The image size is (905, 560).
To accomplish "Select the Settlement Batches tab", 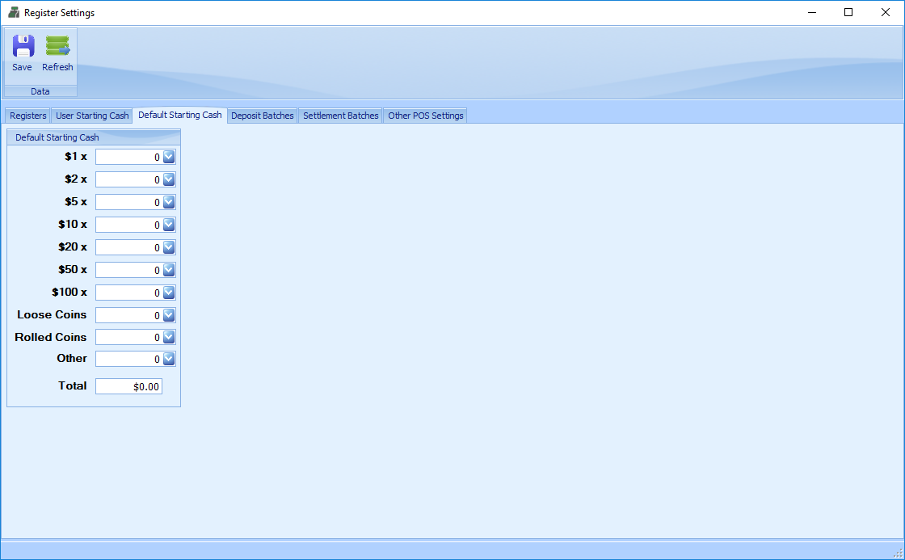I will tap(340, 116).
